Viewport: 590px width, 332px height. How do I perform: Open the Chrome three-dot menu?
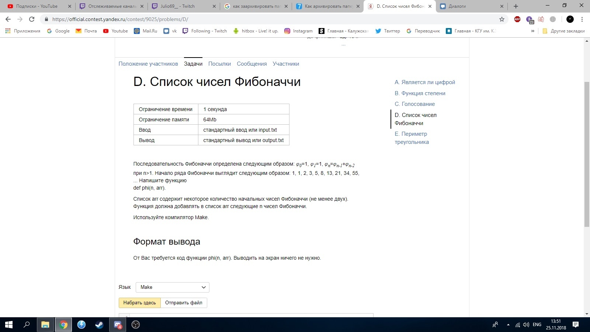click(582, 19)
